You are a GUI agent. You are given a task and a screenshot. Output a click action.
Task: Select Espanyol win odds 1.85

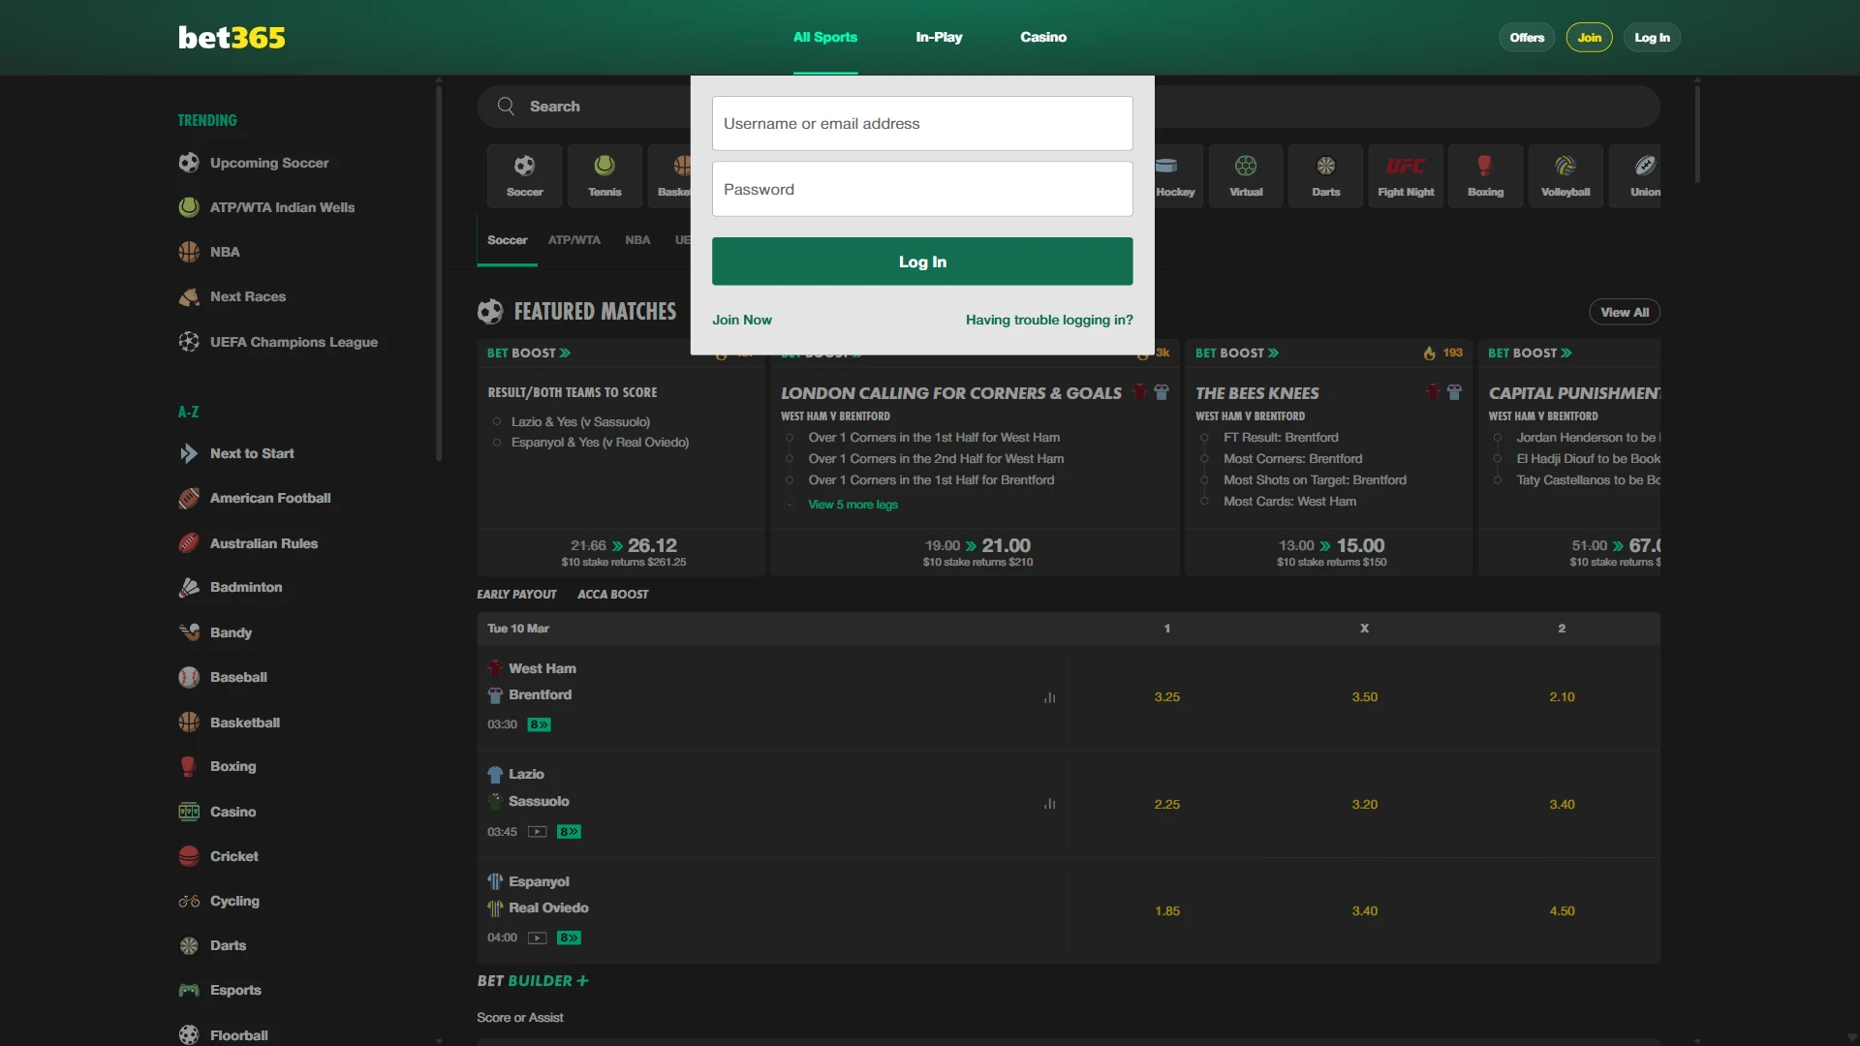1167,910
